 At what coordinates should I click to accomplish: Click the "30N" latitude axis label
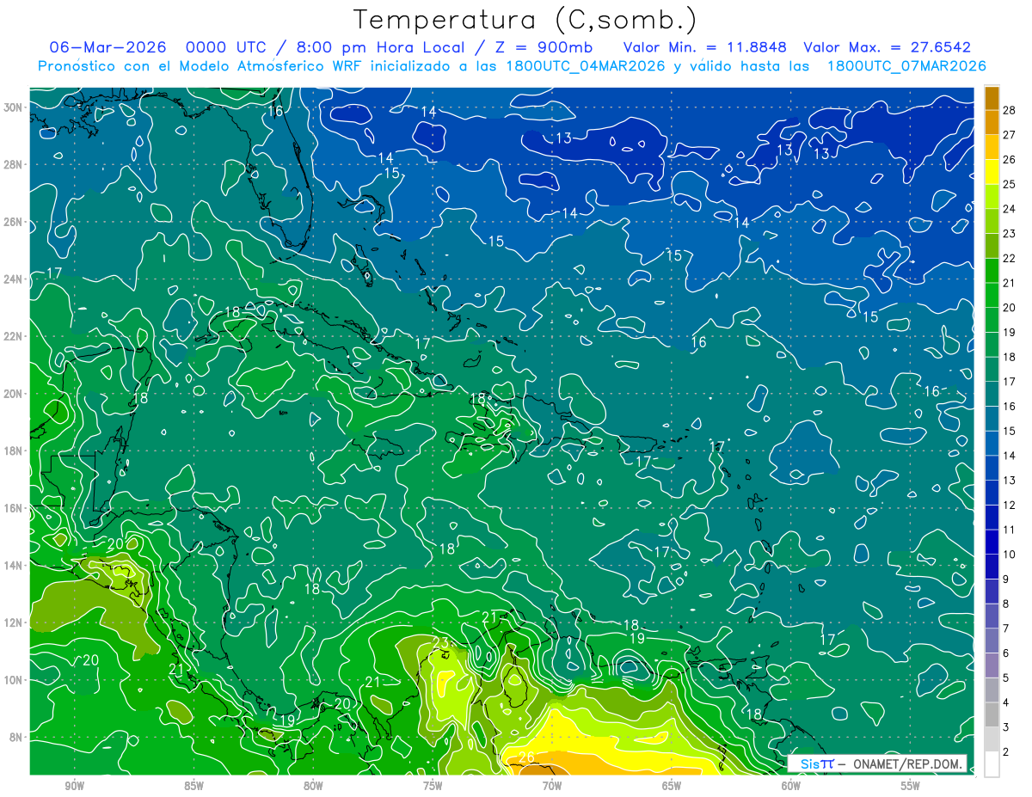pyautogui.click(x=15, y=107)
